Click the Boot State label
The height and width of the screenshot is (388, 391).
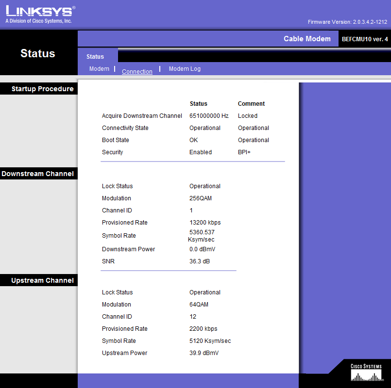[x=116, y=140]
